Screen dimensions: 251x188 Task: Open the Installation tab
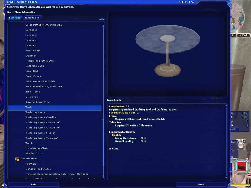(x=32, y=18)
